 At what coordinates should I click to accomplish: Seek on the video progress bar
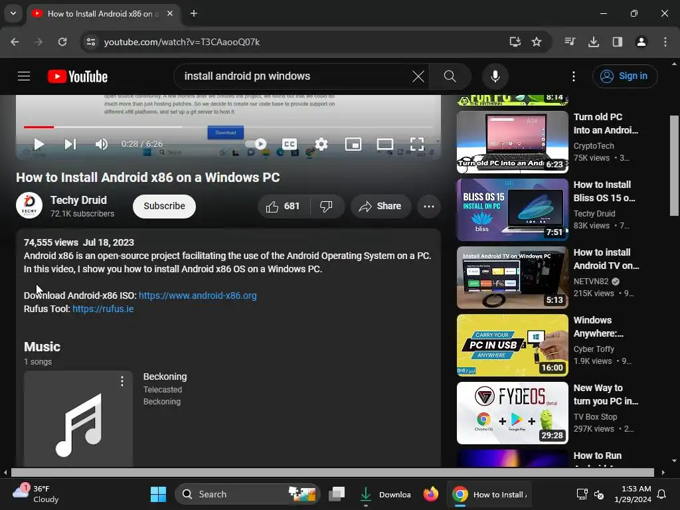point(228,127)
